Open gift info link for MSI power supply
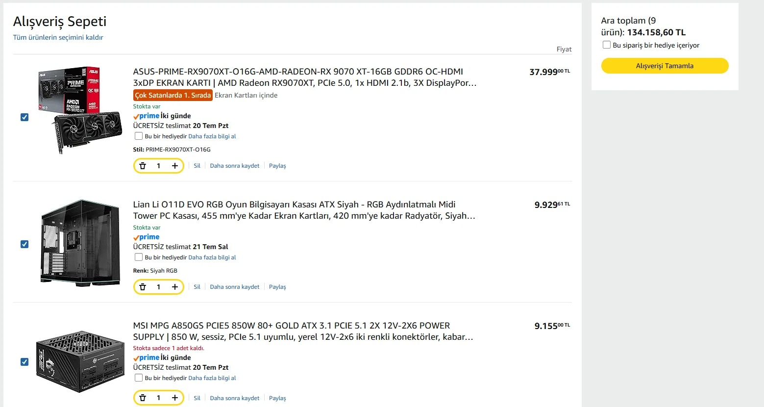764x407 pixels. (x=212, y=378)
